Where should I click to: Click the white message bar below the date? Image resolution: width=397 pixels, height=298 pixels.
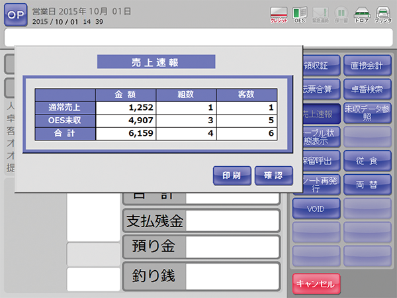click(198, 37)
